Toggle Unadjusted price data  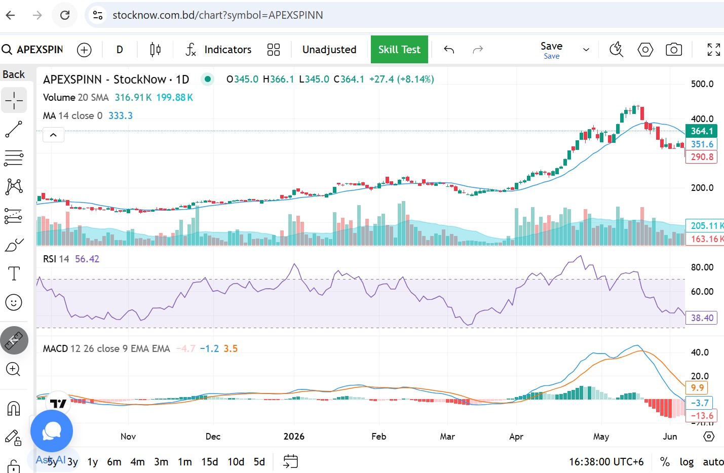click(329, 50)
